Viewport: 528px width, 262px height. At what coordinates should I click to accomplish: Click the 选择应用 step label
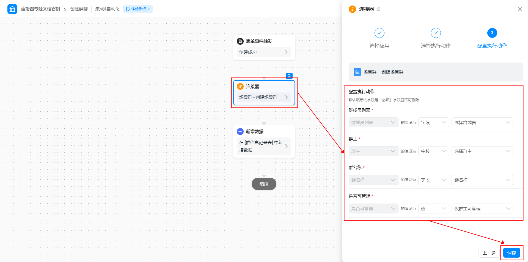click(x=380, y=46)
